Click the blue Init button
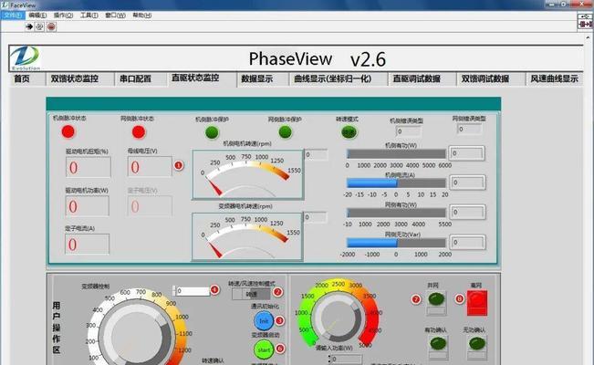 (x=264, y=320)
